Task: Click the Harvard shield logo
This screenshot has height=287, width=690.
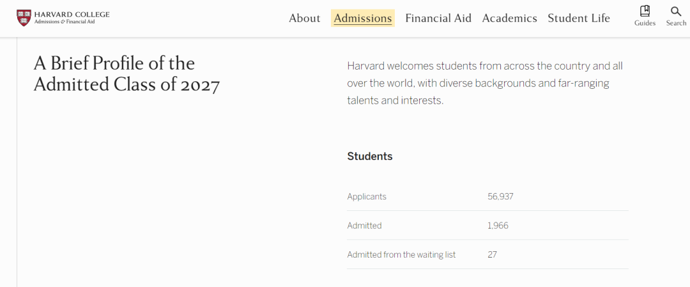Action: click(x=24, y=18)
